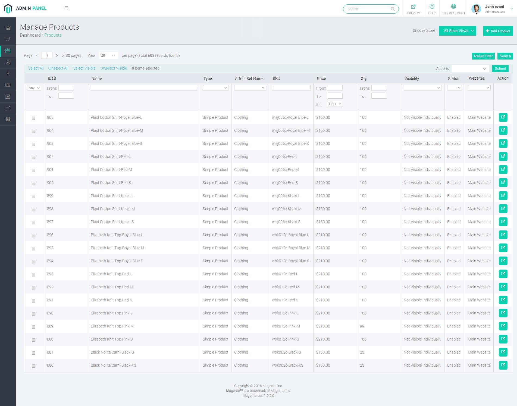Click the Reset Filter button
This screenshot has width=517, height=406.
(x=483, y=56)
